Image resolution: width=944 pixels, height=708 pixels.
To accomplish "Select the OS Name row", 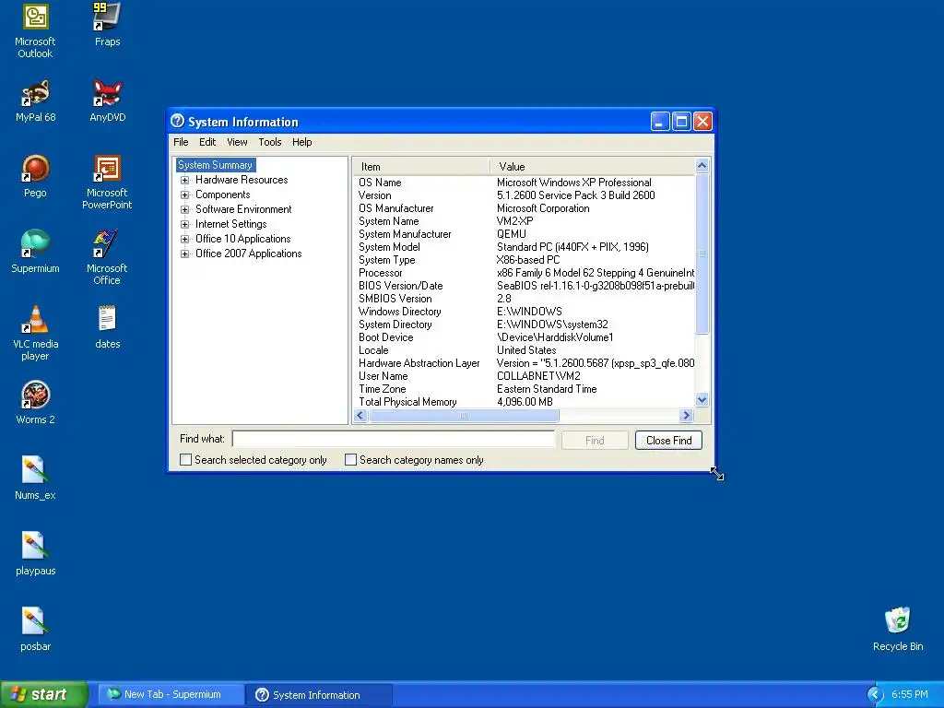I will click(x=524, y=183).
